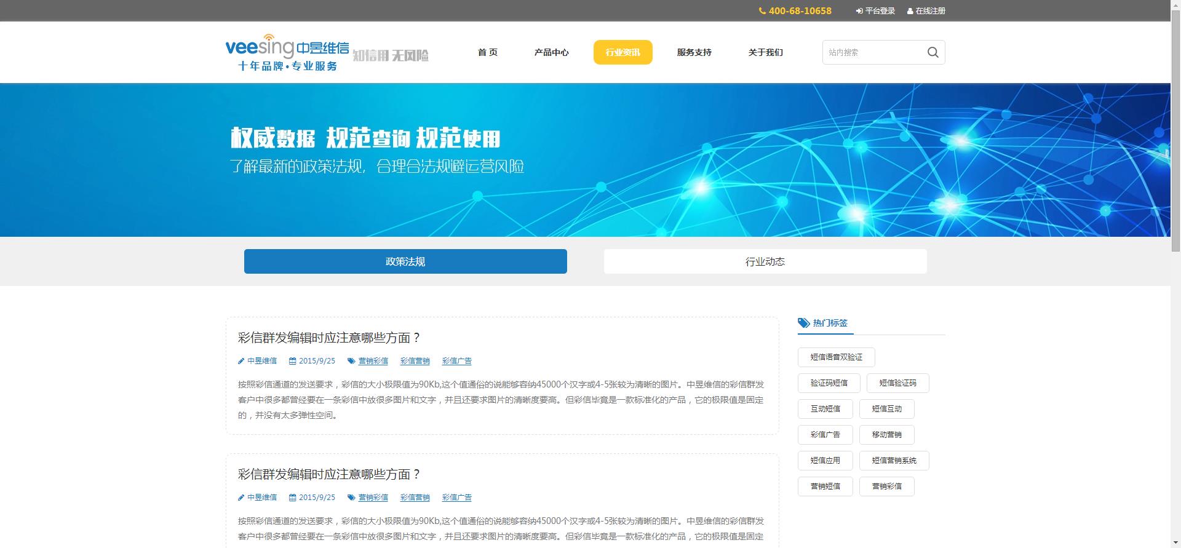Open the 产品中心 navigation menu
1181x548 pixels.
click(x=551, y=52)
